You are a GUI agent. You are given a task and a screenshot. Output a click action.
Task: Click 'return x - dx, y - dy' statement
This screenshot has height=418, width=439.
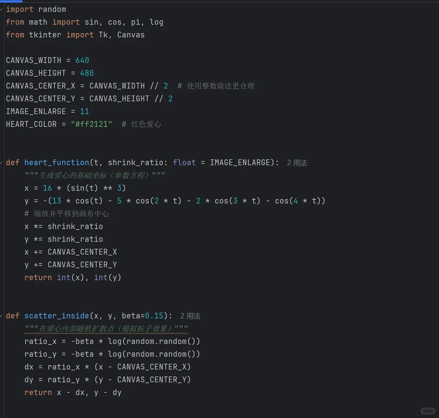[x=73, y=392]
